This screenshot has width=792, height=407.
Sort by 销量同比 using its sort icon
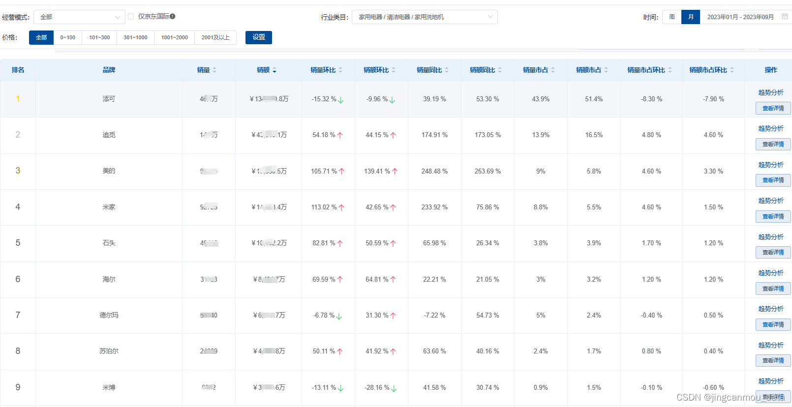tap(447, 70)
